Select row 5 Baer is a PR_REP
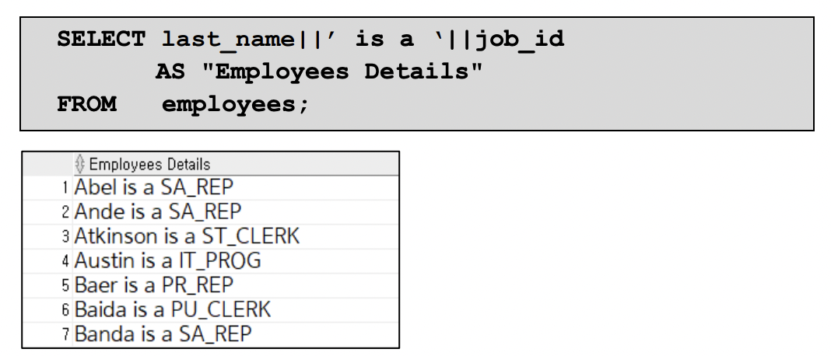The width and height of the screenshot is (831, 356). 236,285
